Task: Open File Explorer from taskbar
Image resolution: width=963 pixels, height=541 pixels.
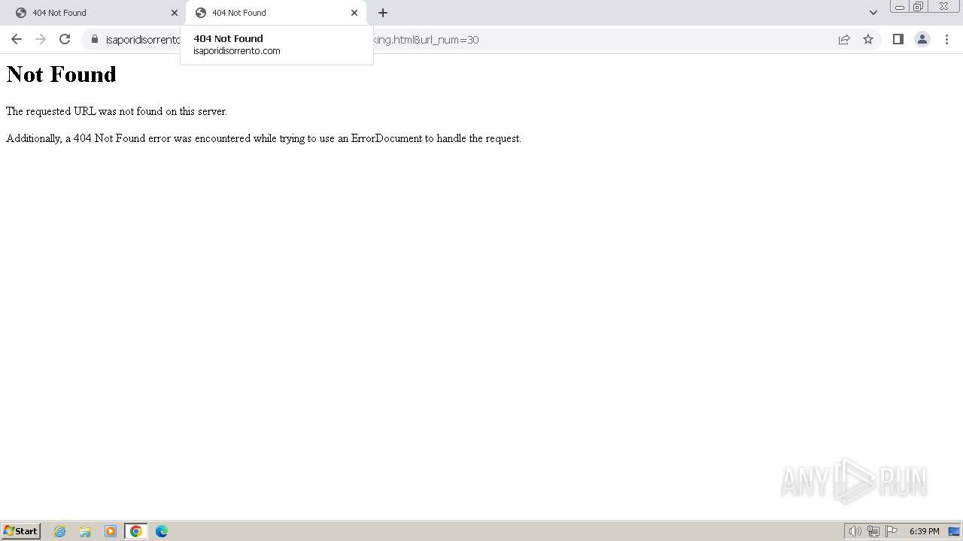Action: tap(85, 531)
